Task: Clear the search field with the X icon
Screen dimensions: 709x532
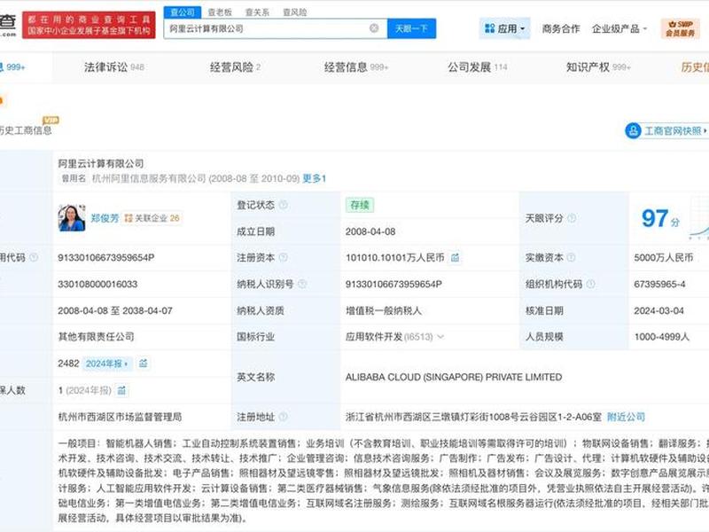Action: point(374,28)
